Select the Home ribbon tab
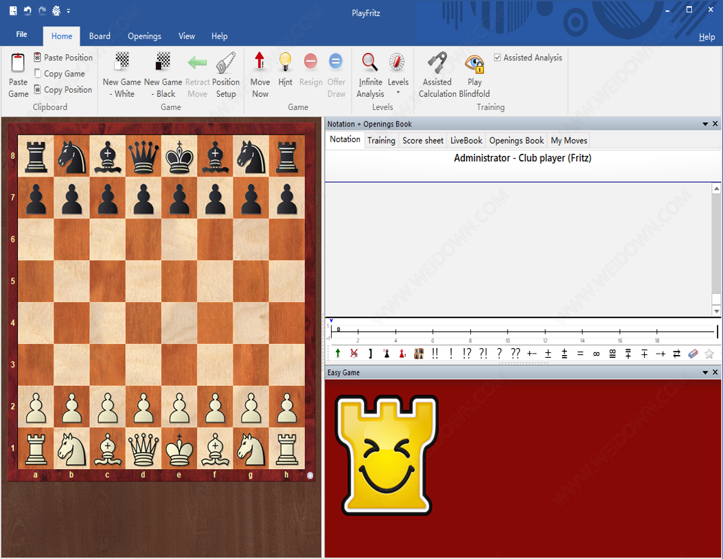This screenshot has height=559, width=723. (x=62, y=36)
